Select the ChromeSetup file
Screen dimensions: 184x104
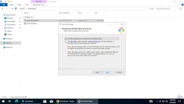point(32,23)
